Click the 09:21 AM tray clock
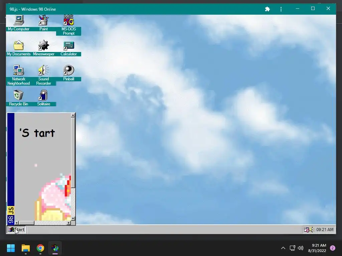 pos(325,229)
